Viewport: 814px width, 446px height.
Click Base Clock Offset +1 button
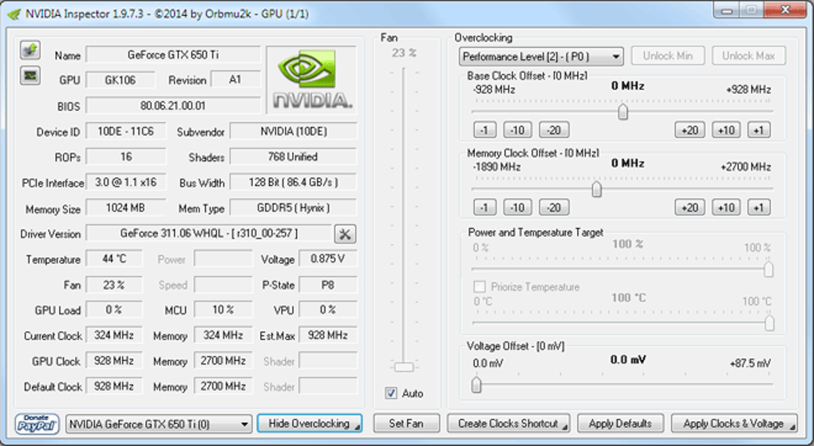(758, 130)
